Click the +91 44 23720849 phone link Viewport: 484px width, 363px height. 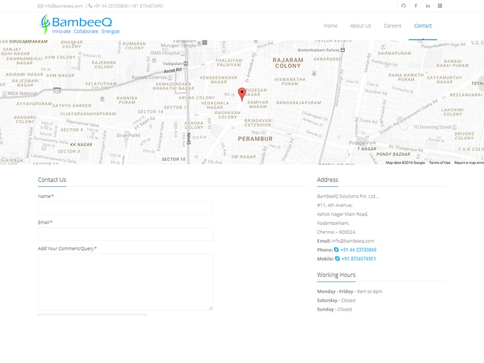(x=358, y=250)
